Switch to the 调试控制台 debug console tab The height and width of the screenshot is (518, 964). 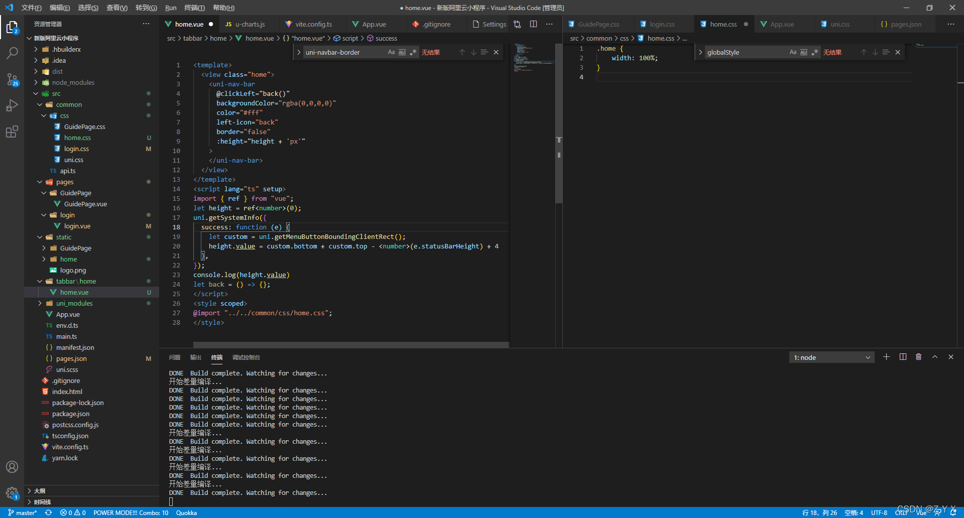tap(246, 357)
